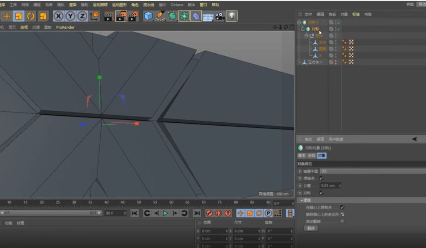Viewport: 426px width, 248px height.
Task: Toggle the 对称 checkbox in attributes
Action: [x=322, y=193]
